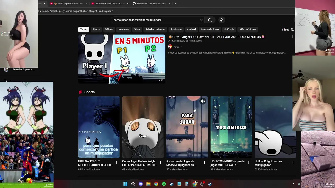The image size is (335, 188).
Task: Clear the YouTube search box text
Action: point(202,20)
